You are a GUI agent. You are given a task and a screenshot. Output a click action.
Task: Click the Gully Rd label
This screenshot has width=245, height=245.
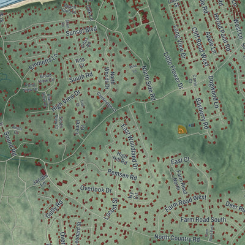tap(54, 209)
